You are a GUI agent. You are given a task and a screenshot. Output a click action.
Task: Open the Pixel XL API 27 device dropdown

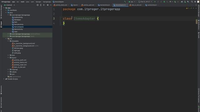[x=145, y=2]
